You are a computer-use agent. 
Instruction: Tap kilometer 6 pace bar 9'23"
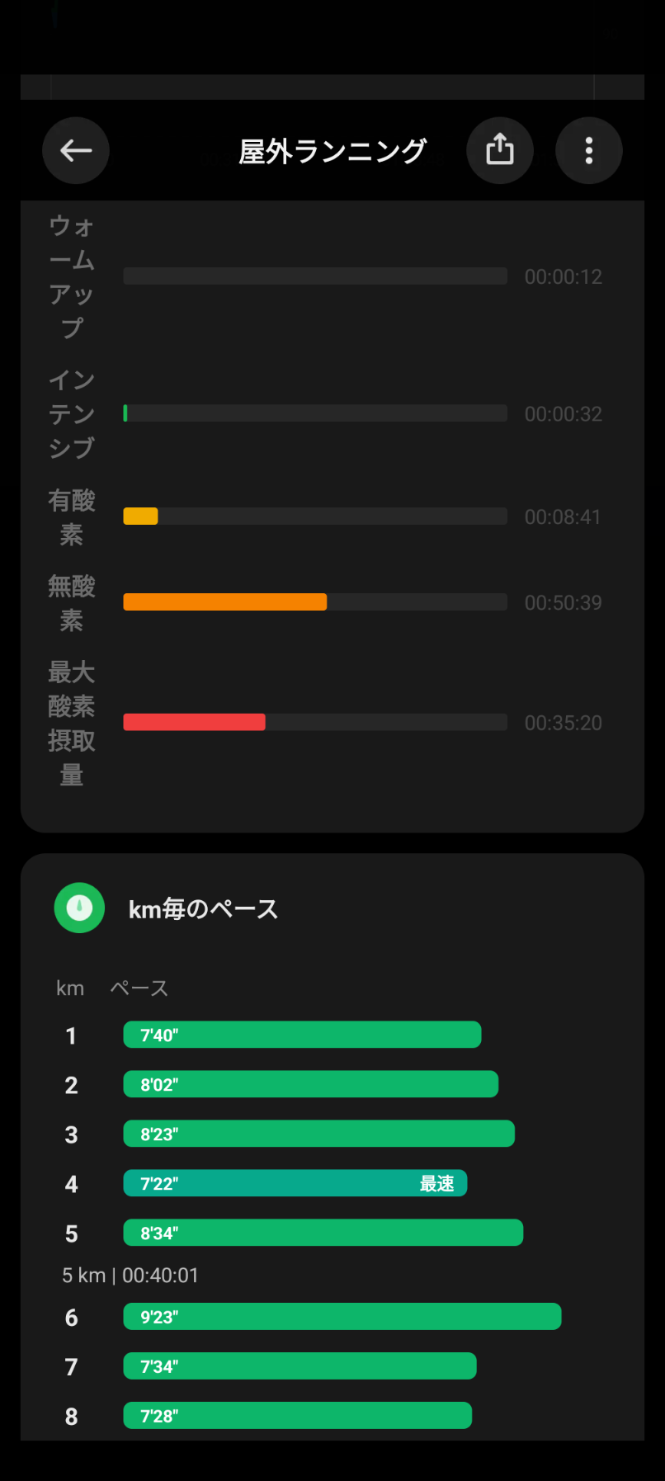pos(342,1317)
